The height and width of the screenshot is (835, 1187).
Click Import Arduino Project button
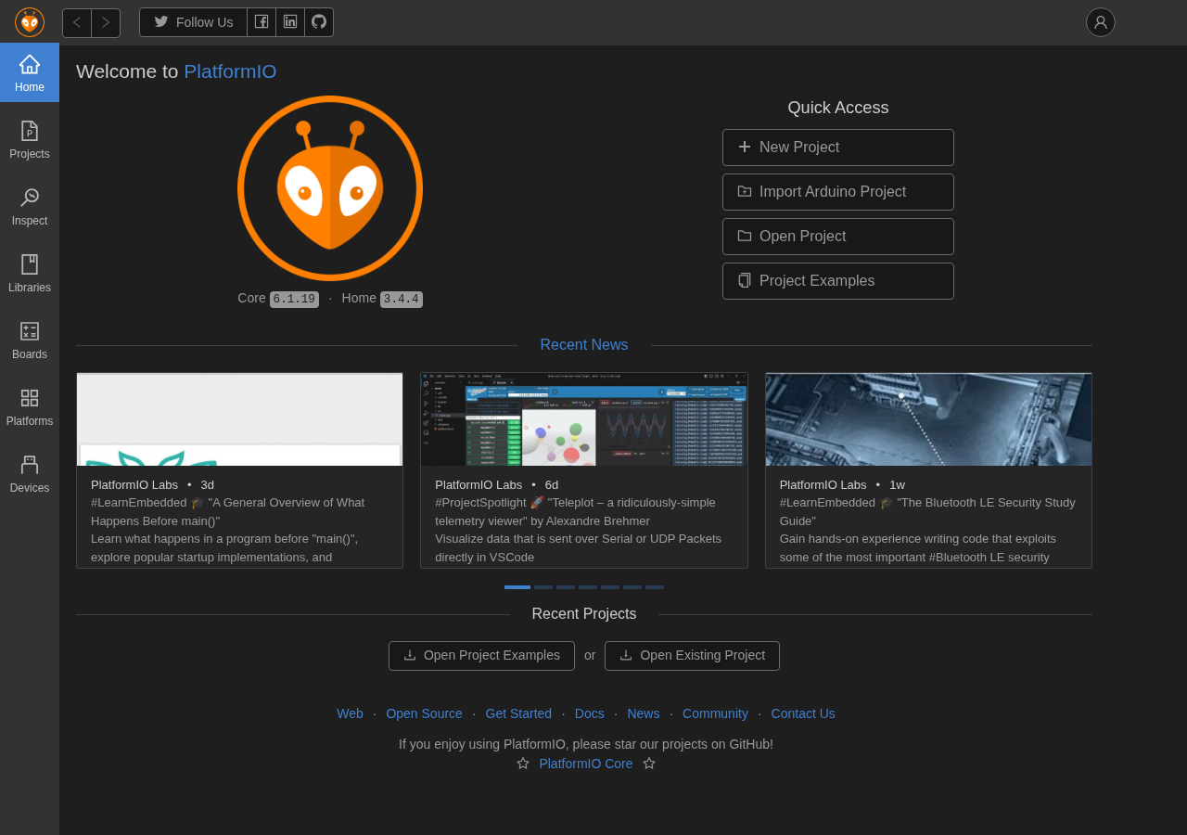[x=838, y=192]
